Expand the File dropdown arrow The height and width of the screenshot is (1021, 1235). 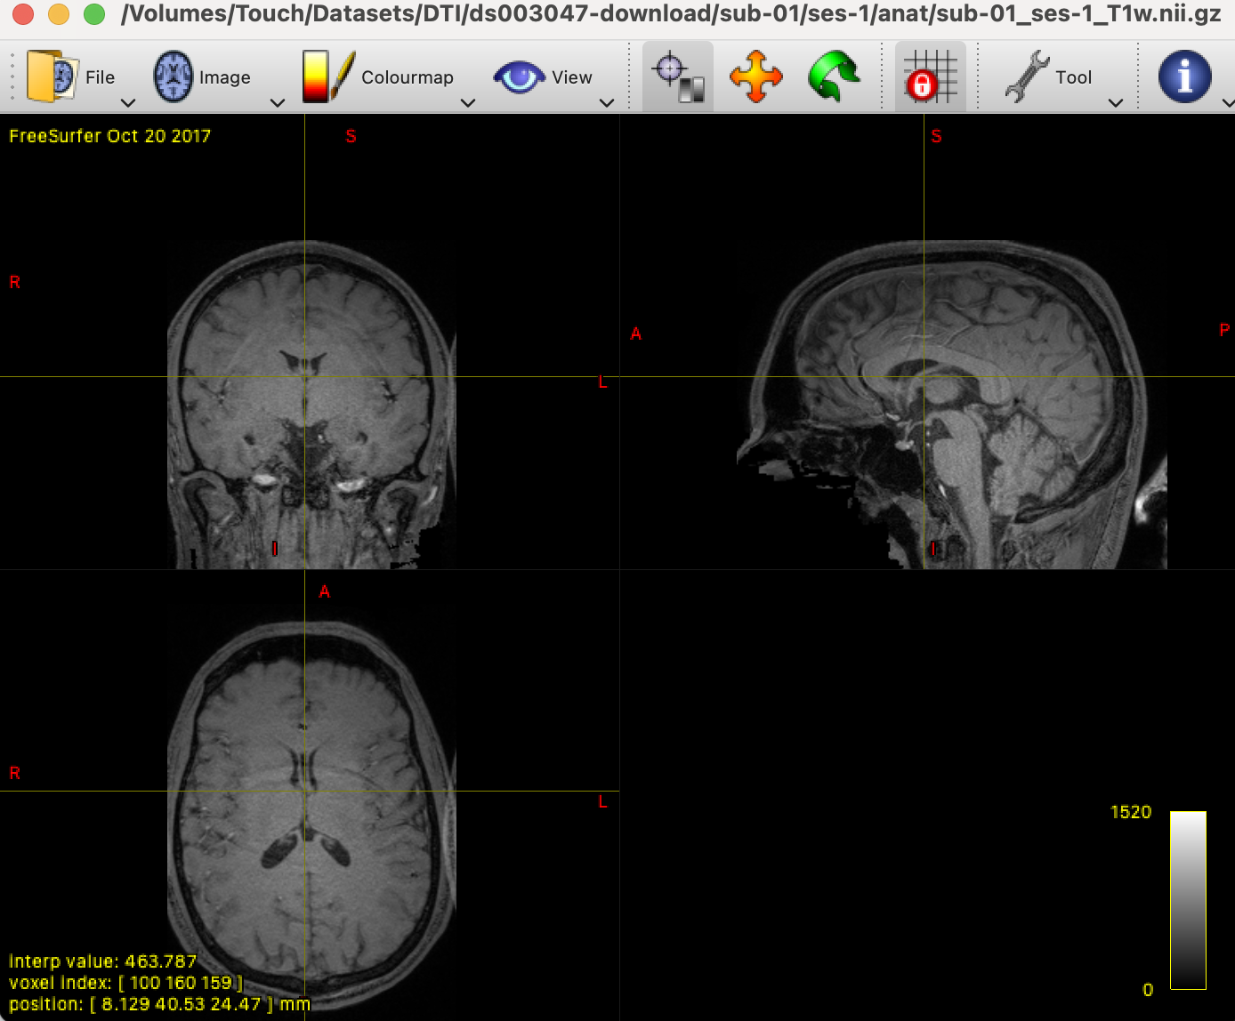tap(128, 102)
